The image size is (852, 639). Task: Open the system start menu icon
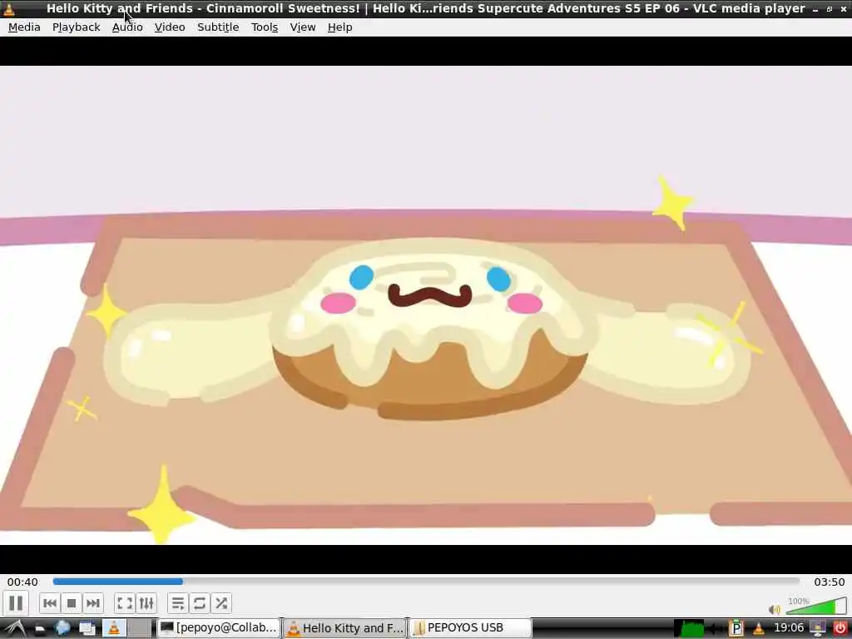(13, 629)
